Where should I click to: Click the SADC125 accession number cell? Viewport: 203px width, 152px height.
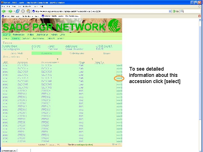pyautogui.click(x=23, y=72)
